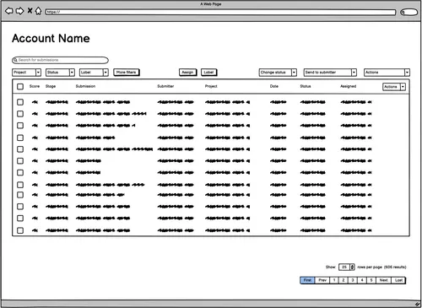Open the Label filter dropdown
The height and width of the screenshot is (308, 422).
point(94,73)
